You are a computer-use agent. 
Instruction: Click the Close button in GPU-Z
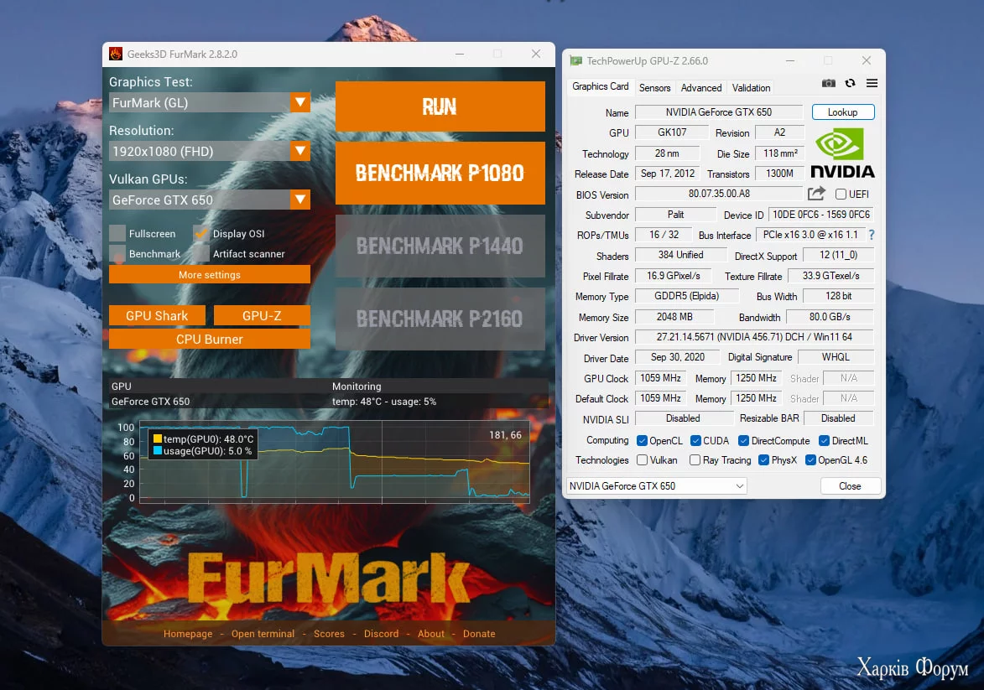click(851, 486)
